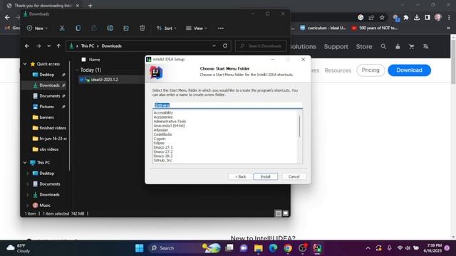The width and height of the screenshot is (456, 256).
Task: Go back in File Explorer navigation
Action: [x=27, y=46]
